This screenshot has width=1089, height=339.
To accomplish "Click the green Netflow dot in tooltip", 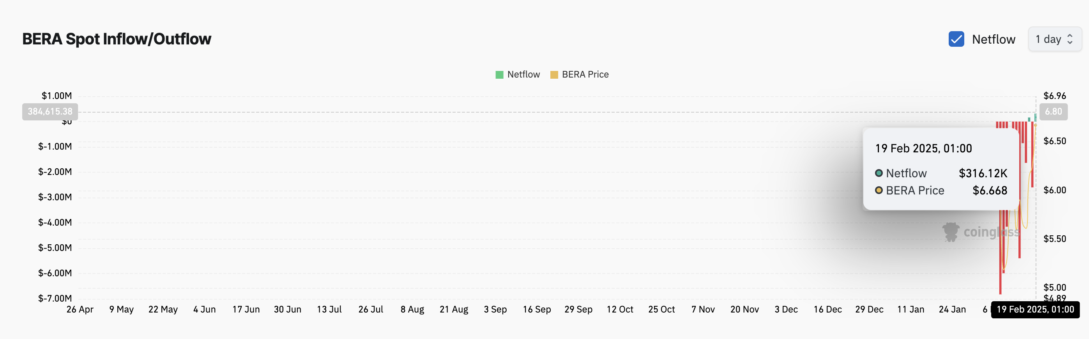I will pyautogui.click(x=879, y=173).
